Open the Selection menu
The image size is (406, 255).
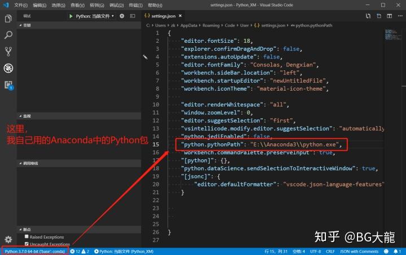click(59, 5)
